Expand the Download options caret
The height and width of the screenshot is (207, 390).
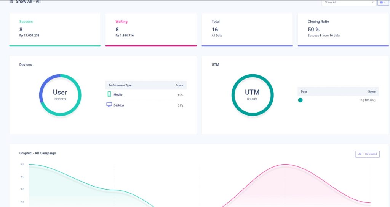tap(363, 154)
